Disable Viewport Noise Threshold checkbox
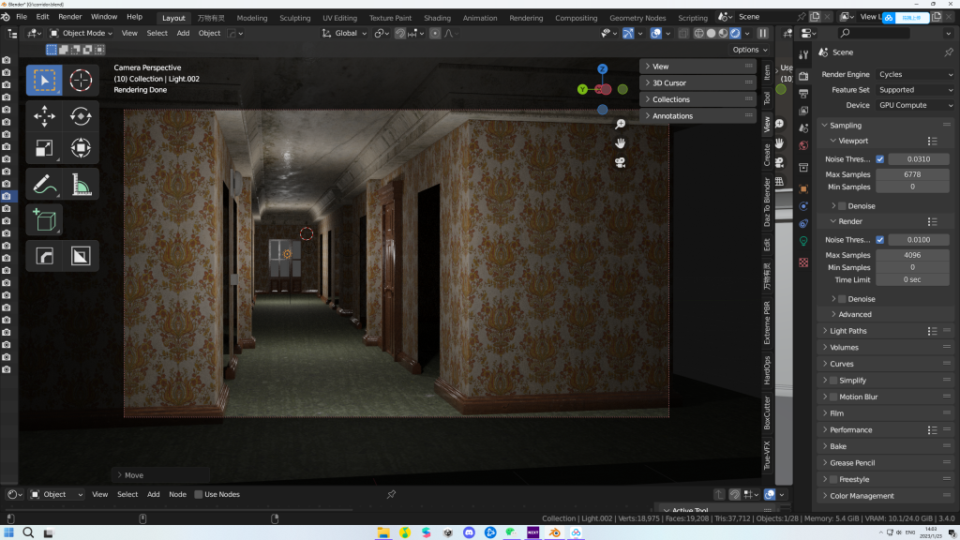 [879, 159]
